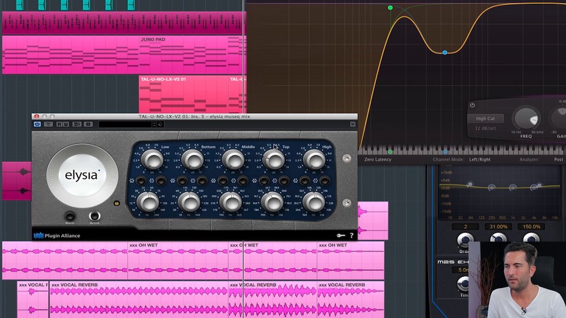
Task: Click the Low band gain knob
Action: [152, 160]
